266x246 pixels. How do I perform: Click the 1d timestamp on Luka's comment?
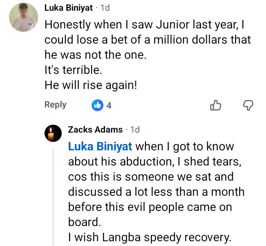(105, 7)
